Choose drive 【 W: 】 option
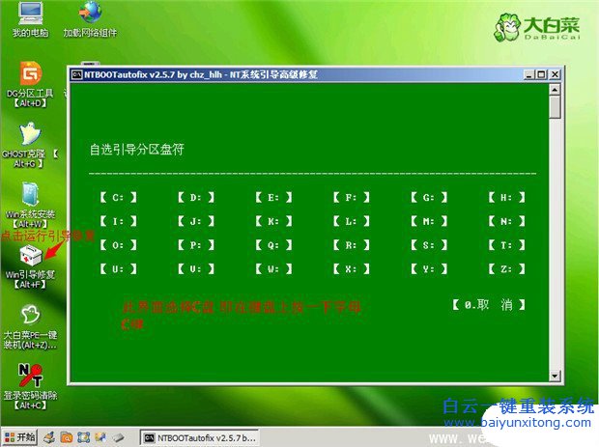 click(273, 269)
